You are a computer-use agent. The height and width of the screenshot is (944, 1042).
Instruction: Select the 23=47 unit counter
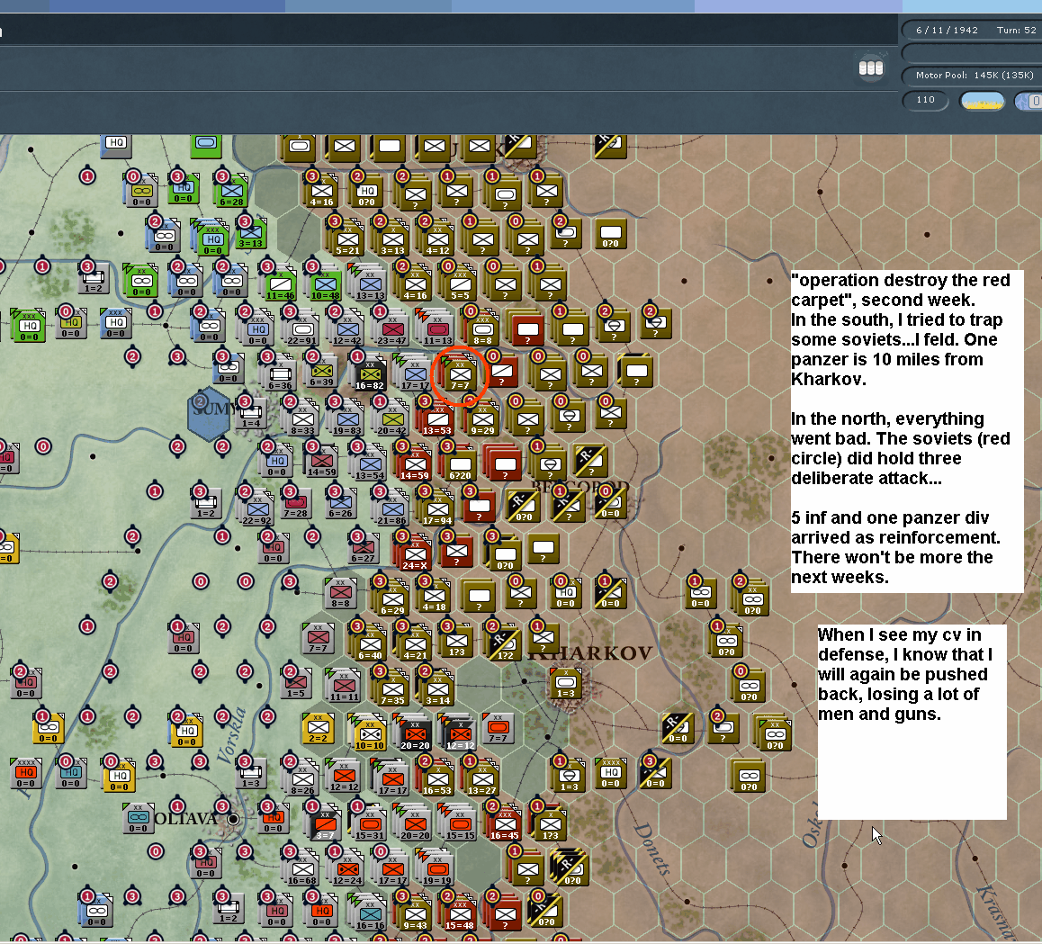(392, 331)
